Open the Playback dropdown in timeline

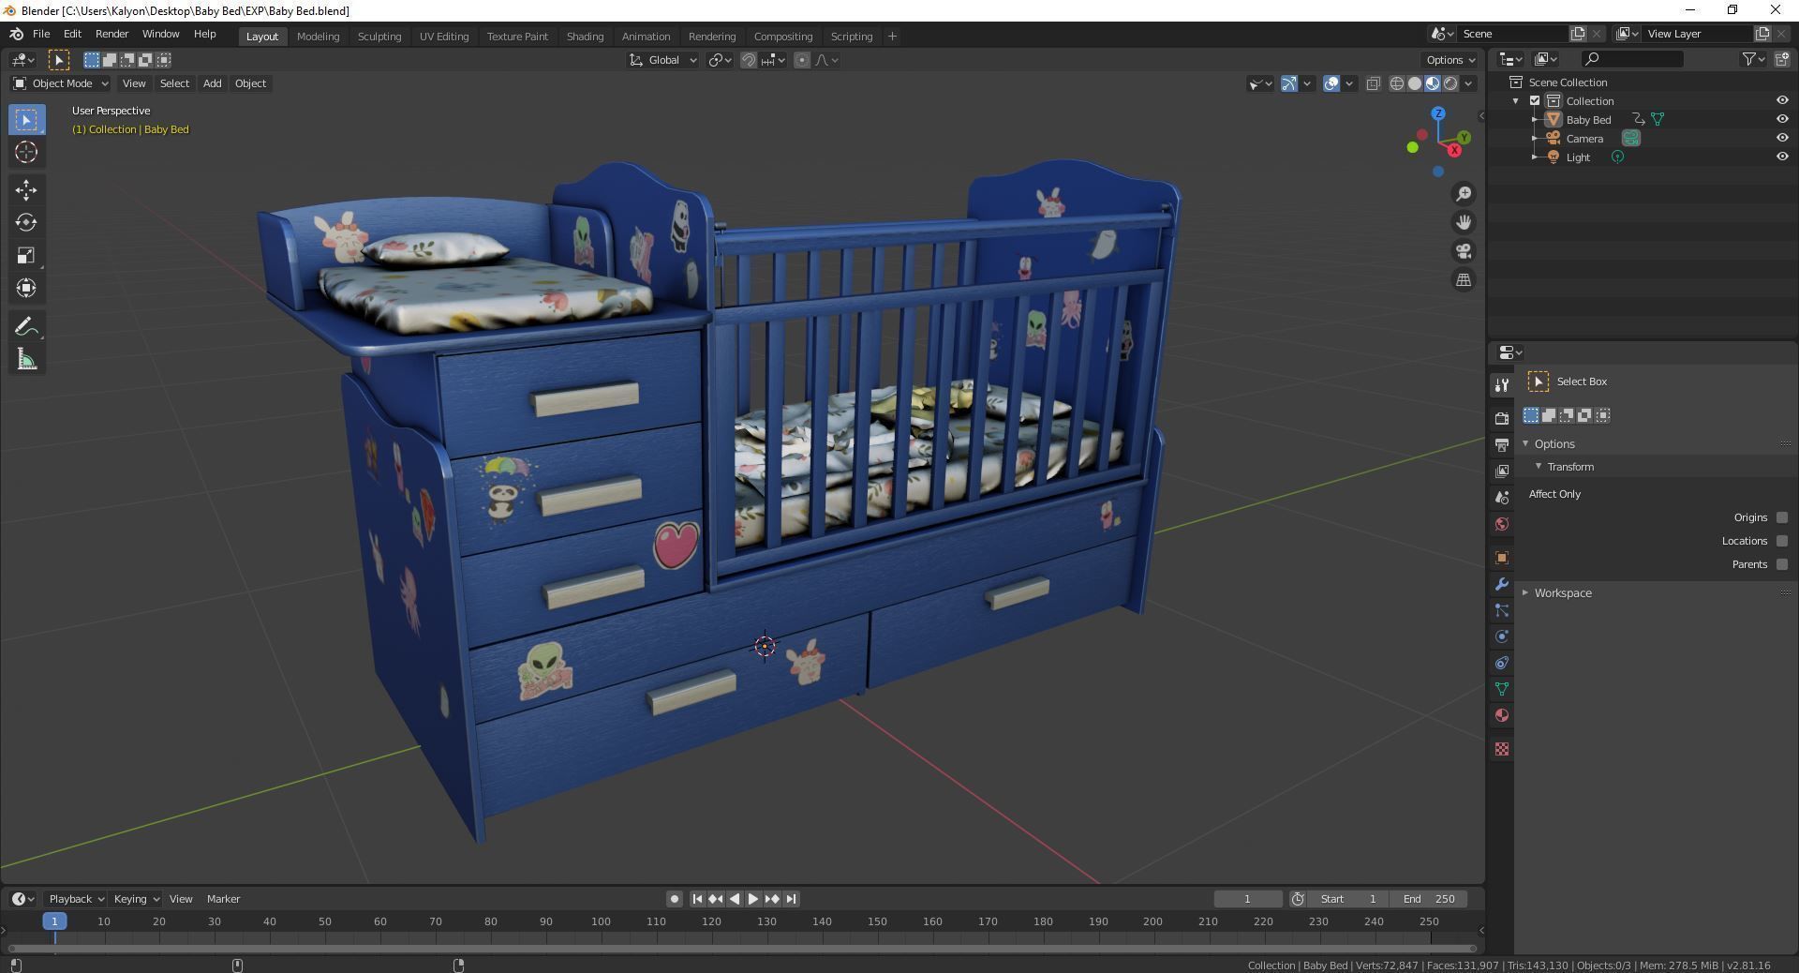point(76,899)
